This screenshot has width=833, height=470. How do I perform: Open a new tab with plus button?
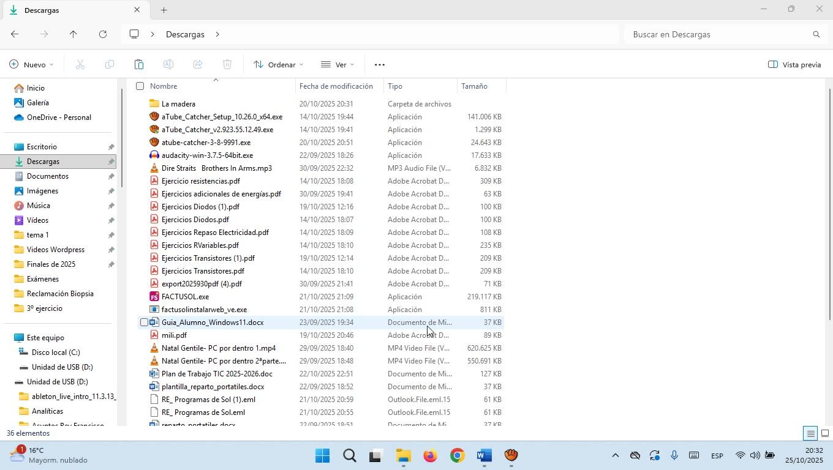click(x=164, y=10)
